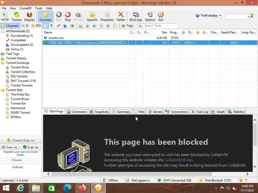This screenshot has width=258, height=193.
Task: Stop the selected download task
Action: click(68, 17)
